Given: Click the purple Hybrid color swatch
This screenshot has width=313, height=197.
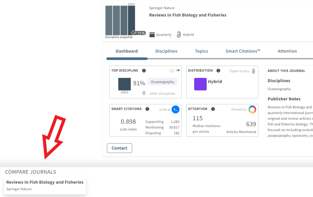Looking at the screenshot, I should pos(200,84).
